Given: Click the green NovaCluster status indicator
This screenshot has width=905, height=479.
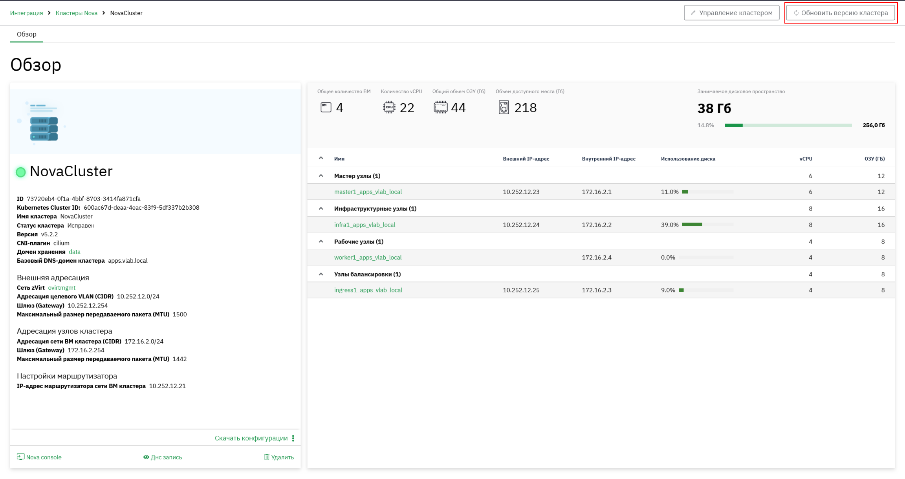Looking at the screenshot, I should click(x=21, y=172).
